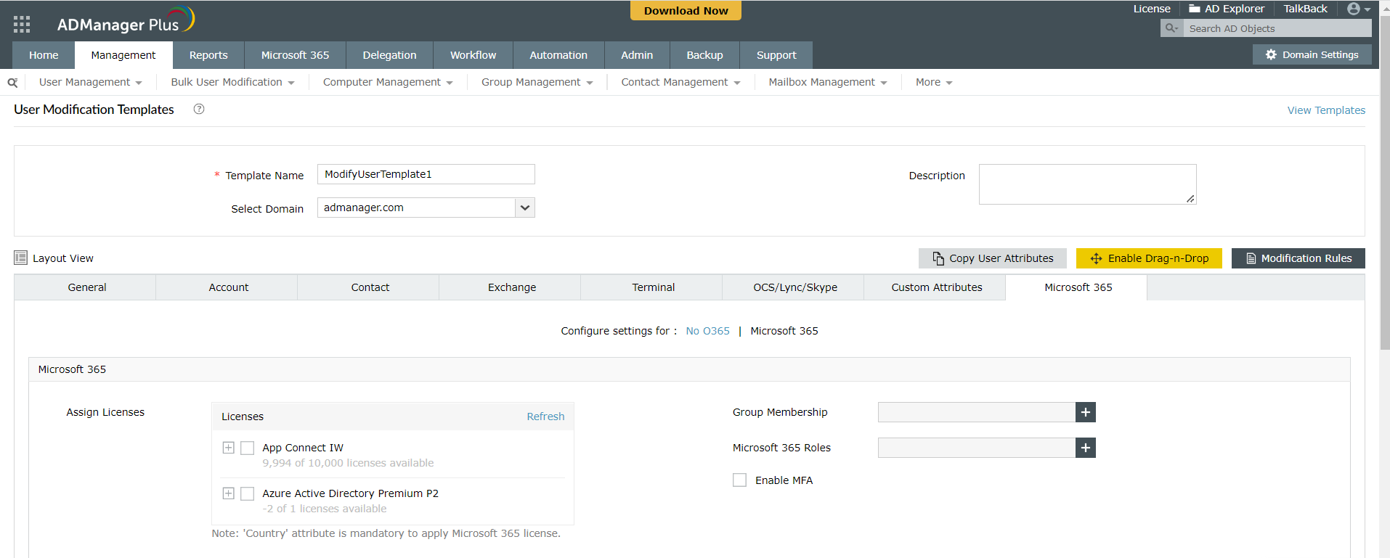
Task: Open the Mailbox Management dropdown menu
Action: tap(827, 82)
